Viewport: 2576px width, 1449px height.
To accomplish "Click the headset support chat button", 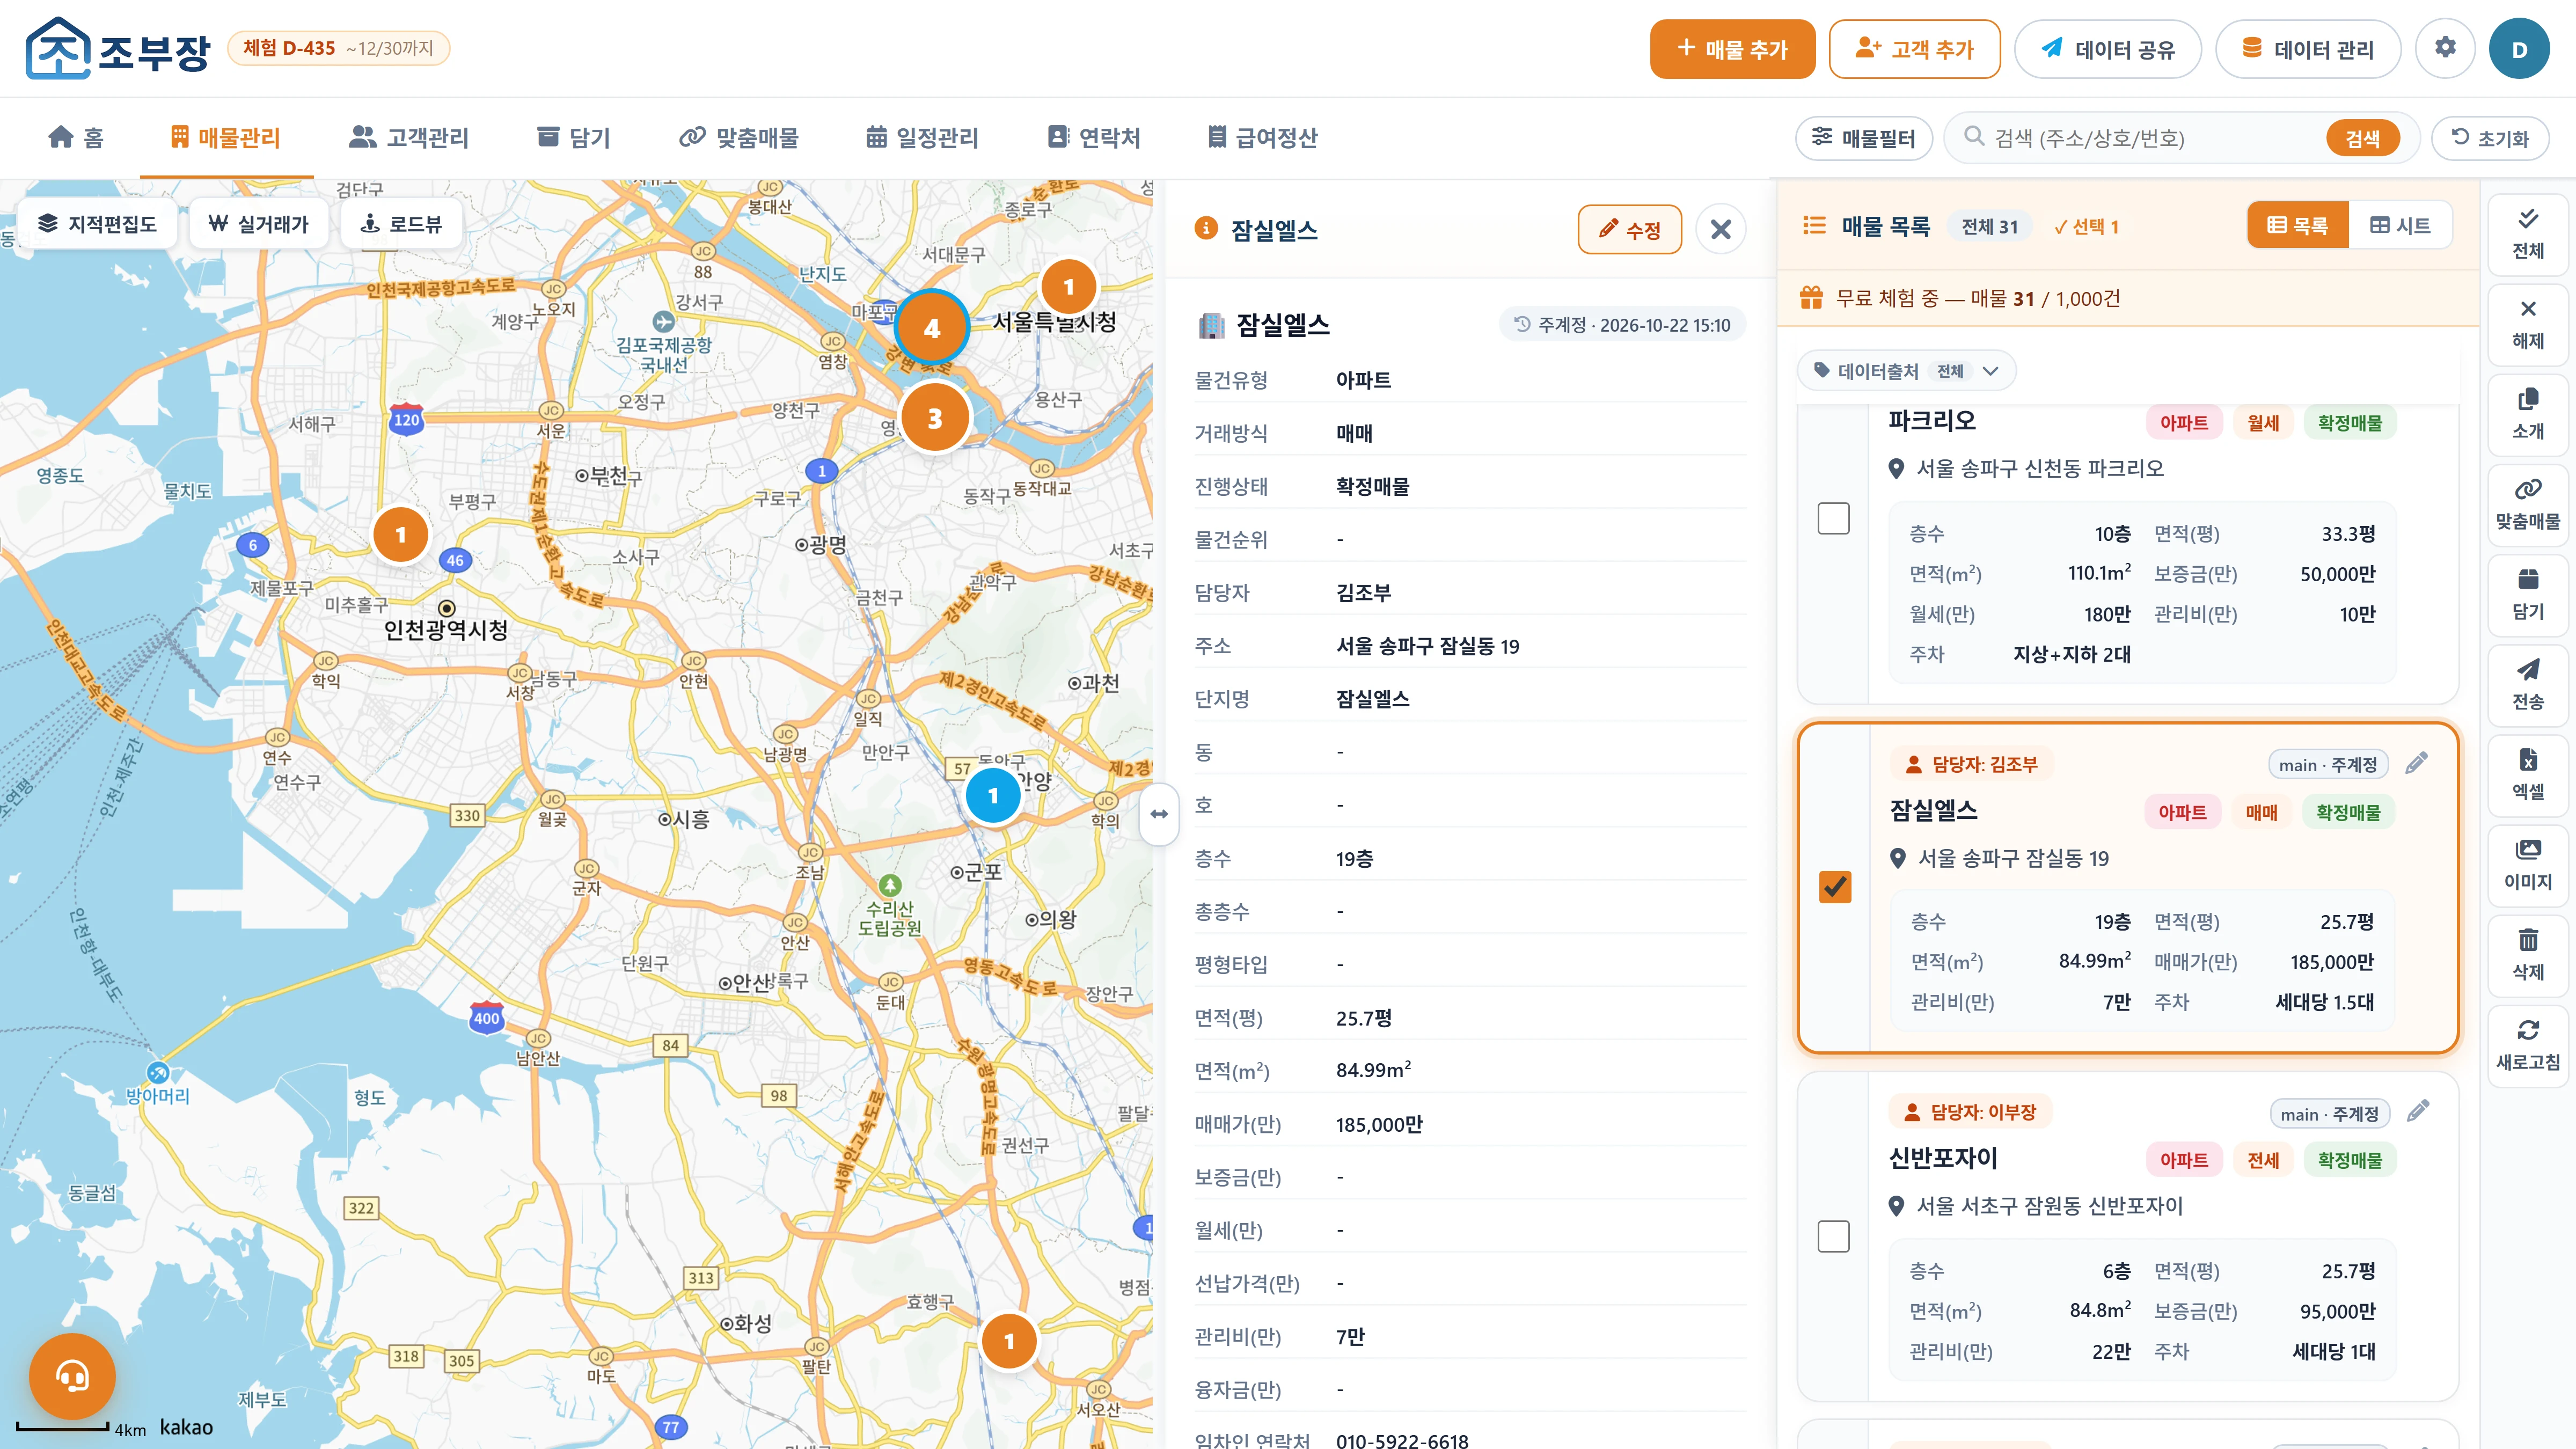I will 72,1376.
